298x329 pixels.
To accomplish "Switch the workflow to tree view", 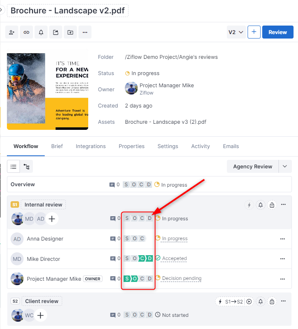I will click(26, 166).
